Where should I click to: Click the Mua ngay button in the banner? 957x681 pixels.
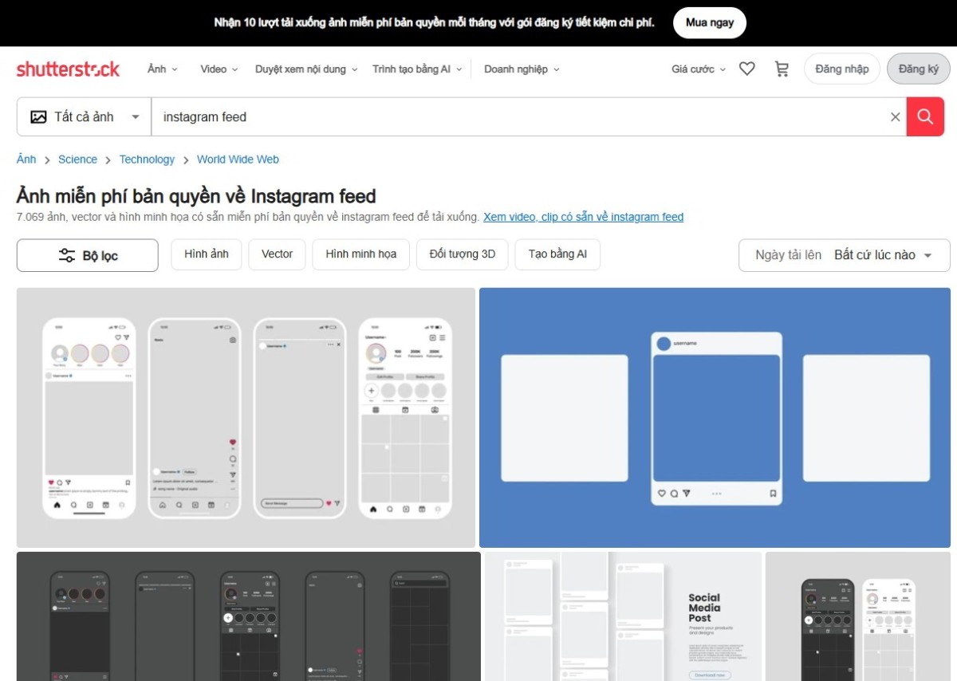(710, 22)
